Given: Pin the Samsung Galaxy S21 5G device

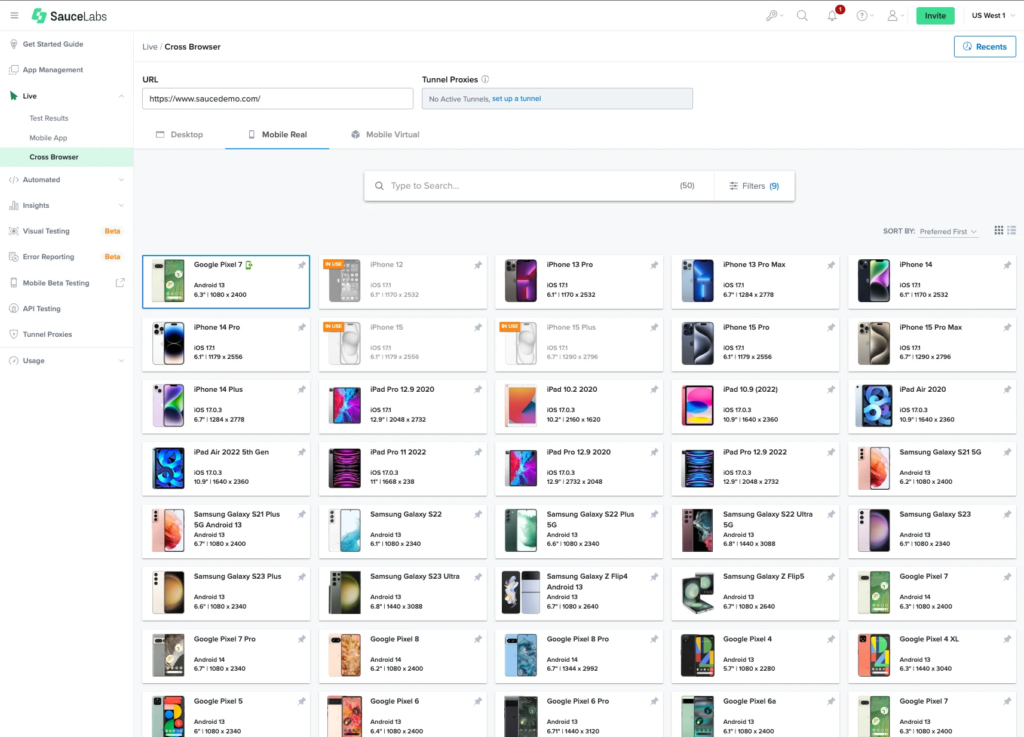Looking at the screenshot, I should (1007, 452).
